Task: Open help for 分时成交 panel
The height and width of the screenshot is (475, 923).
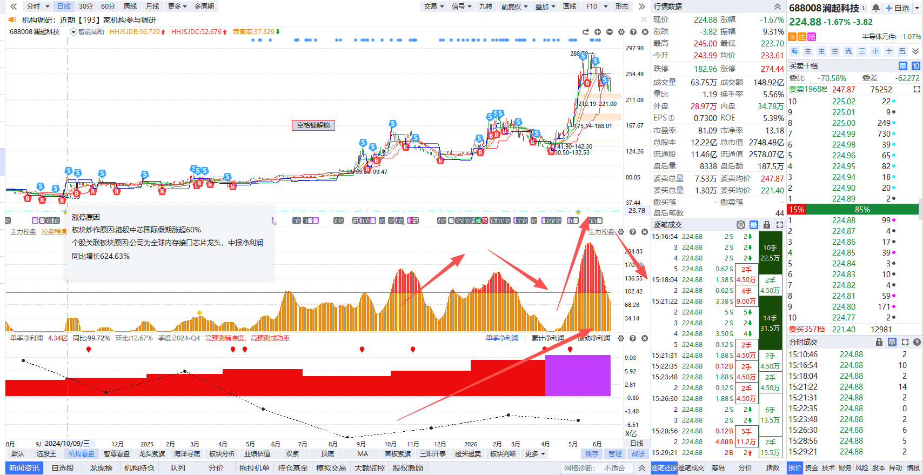Action: (x=917, y=342)
